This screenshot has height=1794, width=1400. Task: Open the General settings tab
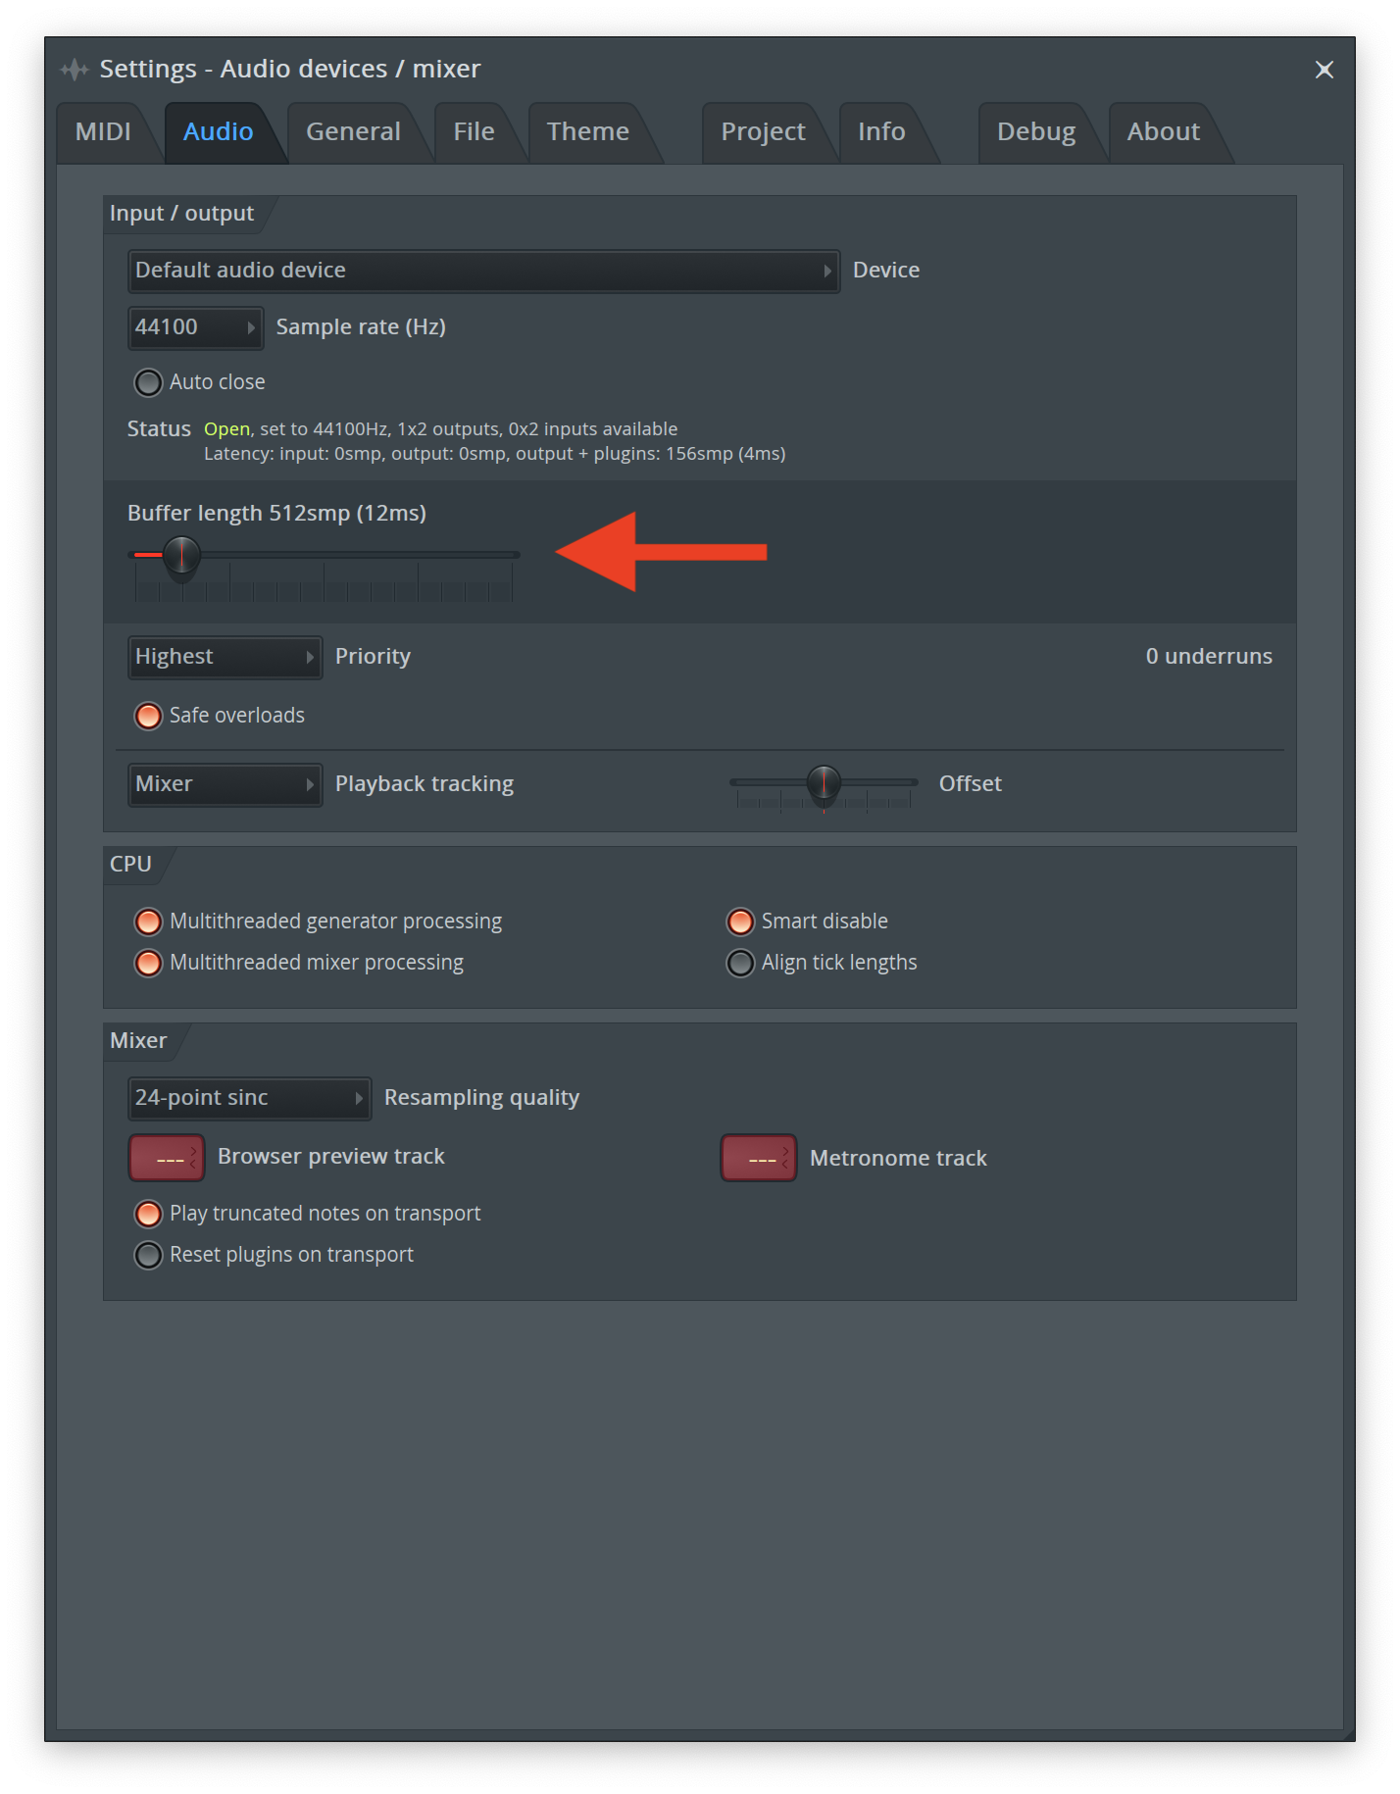[x=352, y=131]
